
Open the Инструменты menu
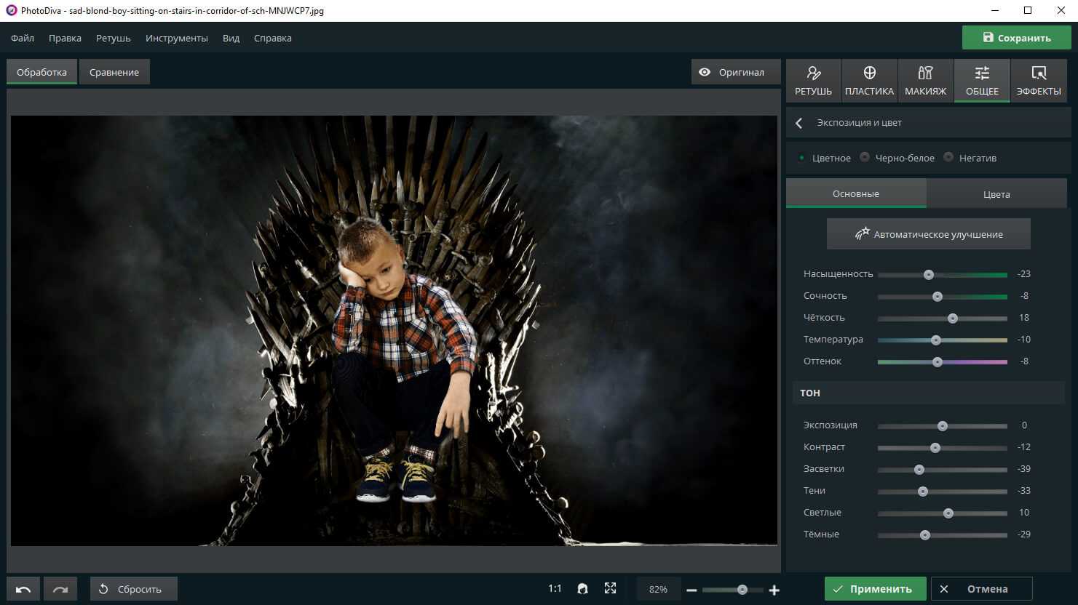tap(176, 38)
